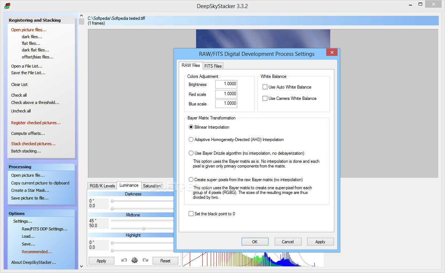
Task: Click the sidebar vertical scrollbar thumb
Action: click(81, 21)
